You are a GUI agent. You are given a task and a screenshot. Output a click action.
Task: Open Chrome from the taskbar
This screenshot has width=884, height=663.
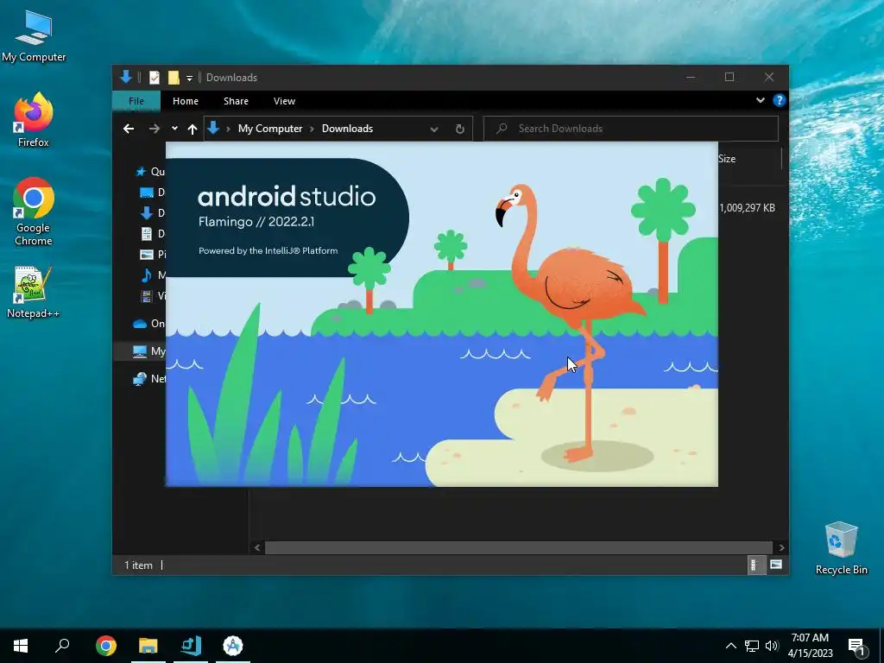(x=106, y=646)
